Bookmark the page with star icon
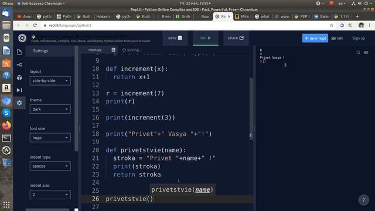This screenshot has width=375, height=211. point(332,25)
